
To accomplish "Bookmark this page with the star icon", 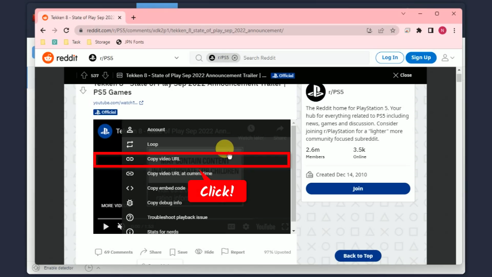I will (392, 30).
